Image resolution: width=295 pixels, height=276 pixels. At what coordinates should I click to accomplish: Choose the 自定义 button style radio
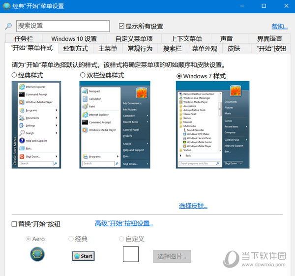click(x=121, y=239)
